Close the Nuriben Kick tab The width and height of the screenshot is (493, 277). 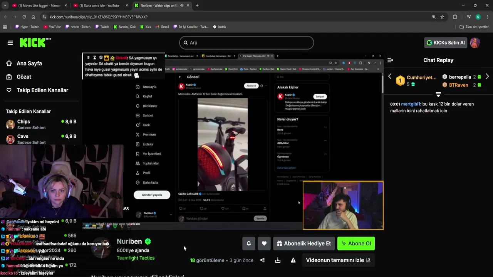click(x=188, y=5)
